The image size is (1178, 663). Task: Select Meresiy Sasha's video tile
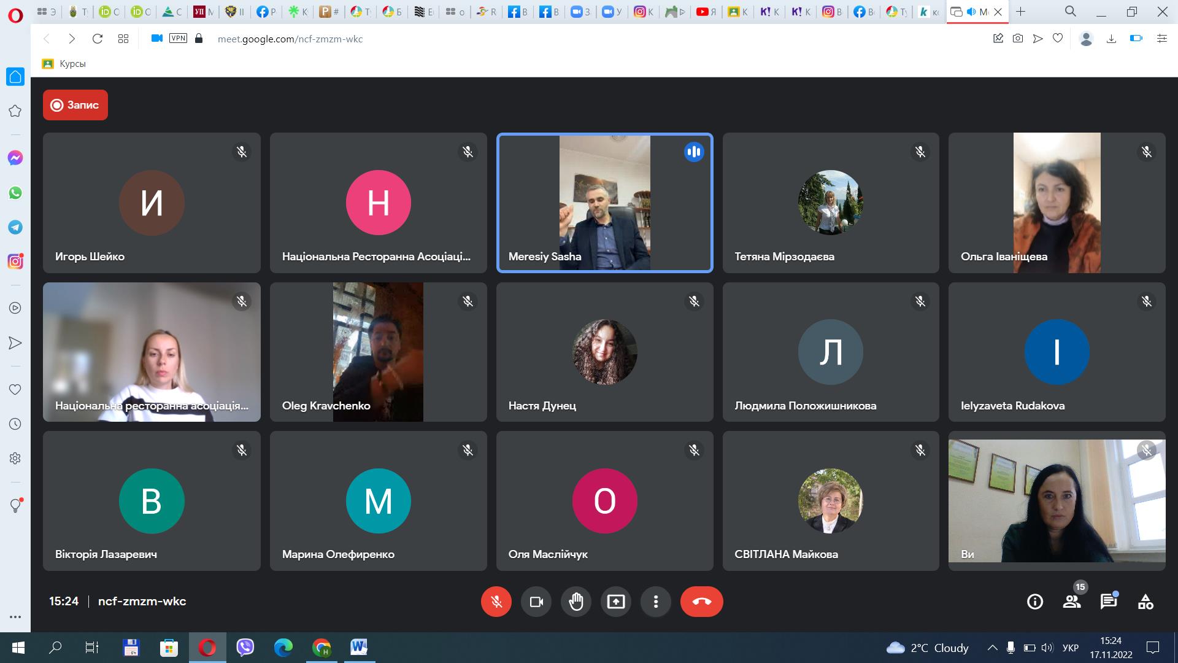604,203
